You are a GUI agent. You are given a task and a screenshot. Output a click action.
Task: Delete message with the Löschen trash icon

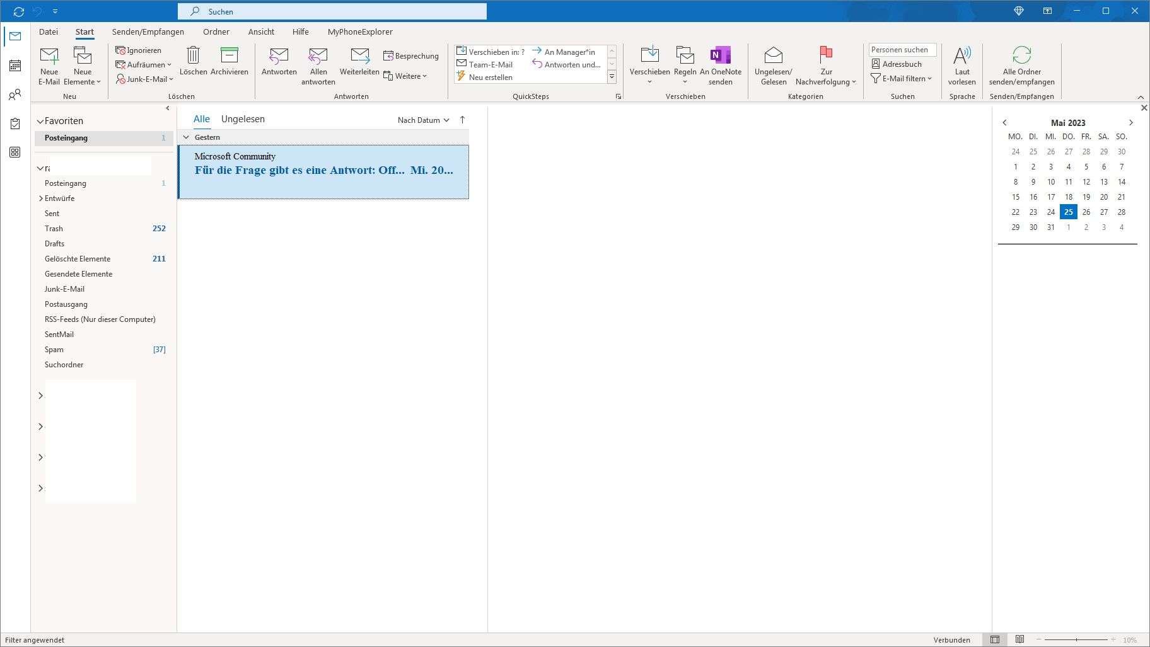click(x=194, y=61)
